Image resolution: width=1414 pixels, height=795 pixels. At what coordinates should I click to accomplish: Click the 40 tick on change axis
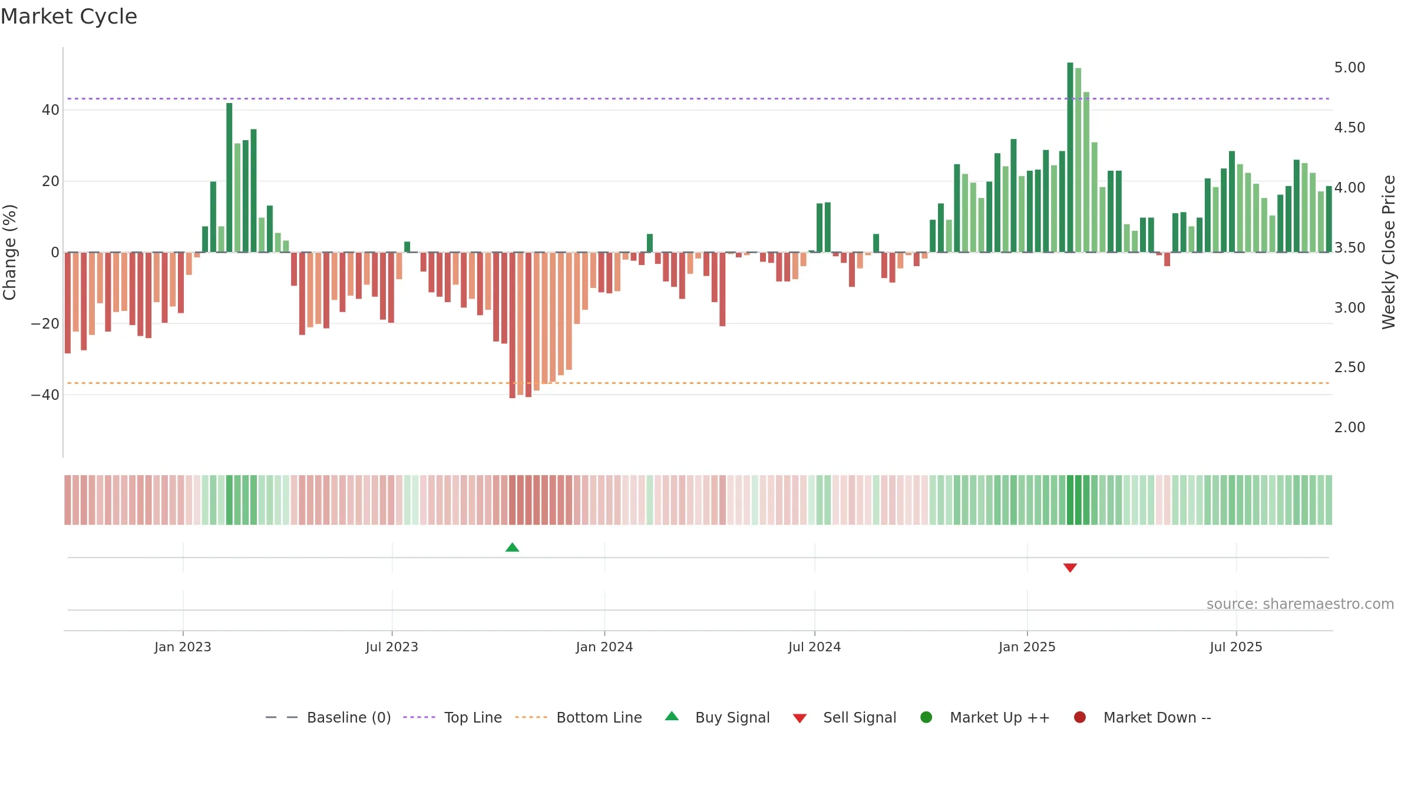click(x=51, y=110)
